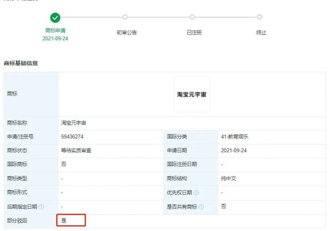Click the 2021-09-24 date under 商标申请
The image size is (330, 231).
tap(55, 39)
